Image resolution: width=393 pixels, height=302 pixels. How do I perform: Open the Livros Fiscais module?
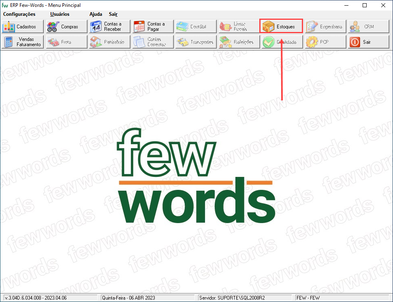tap(239, 27)
